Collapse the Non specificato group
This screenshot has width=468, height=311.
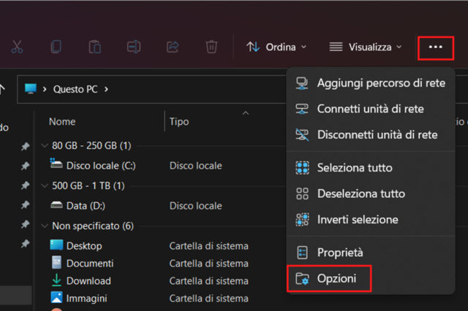tap(45, 226)
